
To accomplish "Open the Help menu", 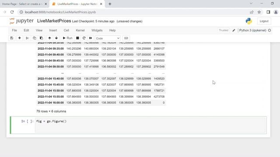I will click(112, 30).
